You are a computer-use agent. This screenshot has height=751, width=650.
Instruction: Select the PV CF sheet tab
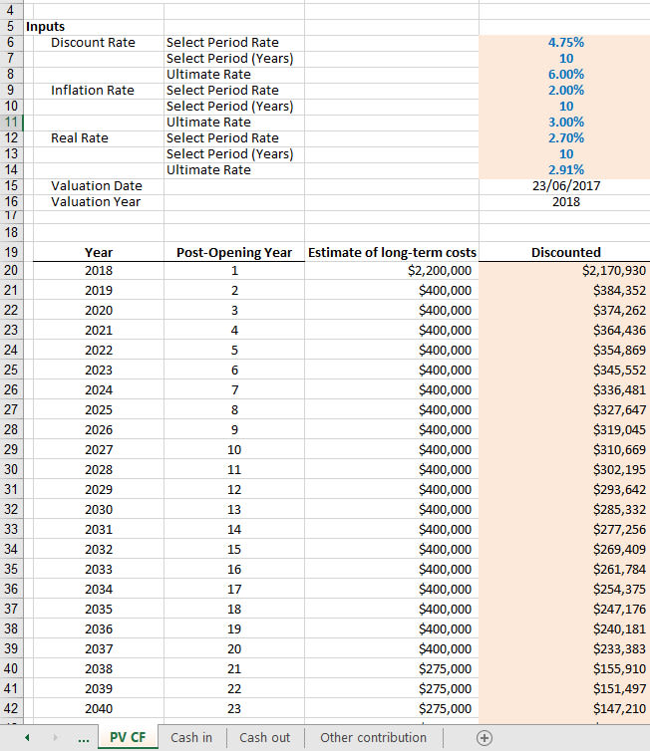pyautogui.click(x=128, y=737)
